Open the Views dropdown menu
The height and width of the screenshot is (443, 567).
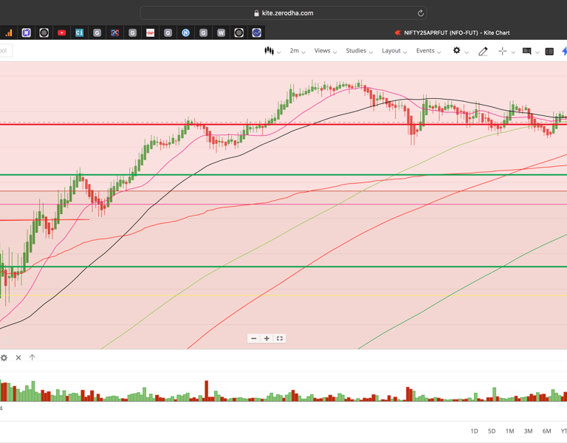(x=325, y=51)
